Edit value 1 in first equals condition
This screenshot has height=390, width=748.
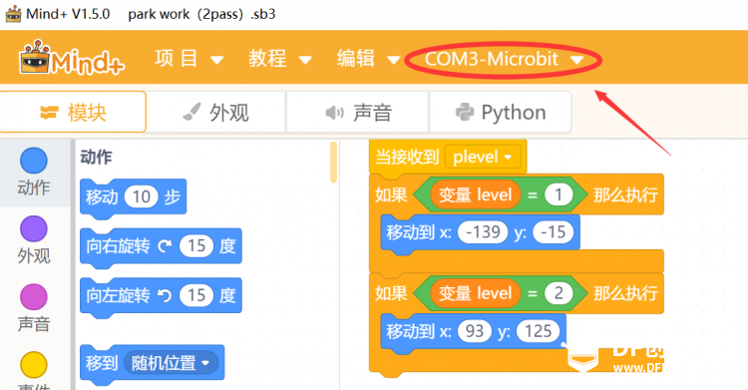tap(559, 195)
